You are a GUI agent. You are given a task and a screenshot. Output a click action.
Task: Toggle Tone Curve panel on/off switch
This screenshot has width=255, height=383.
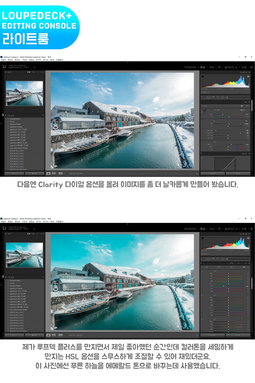click(x=201, y=153)
